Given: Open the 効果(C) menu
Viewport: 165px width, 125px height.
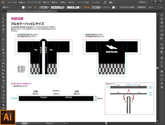Looking at the screenshot, I should coord(63,2).
